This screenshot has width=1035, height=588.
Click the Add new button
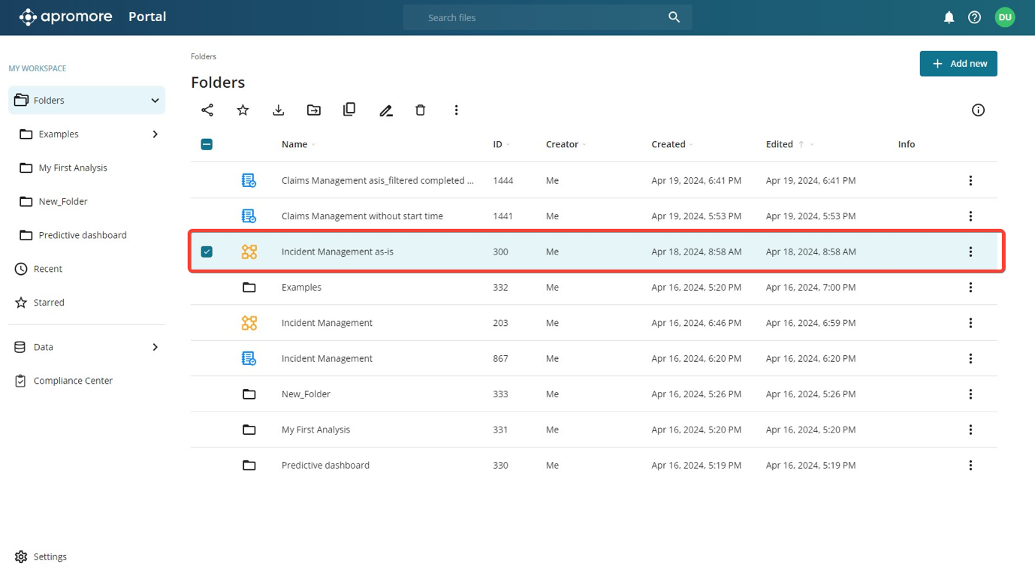958,64
